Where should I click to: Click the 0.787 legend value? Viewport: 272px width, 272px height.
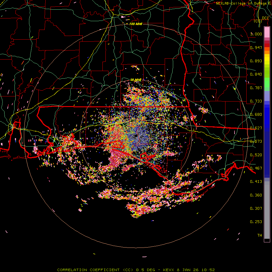(x=256, y=88)
